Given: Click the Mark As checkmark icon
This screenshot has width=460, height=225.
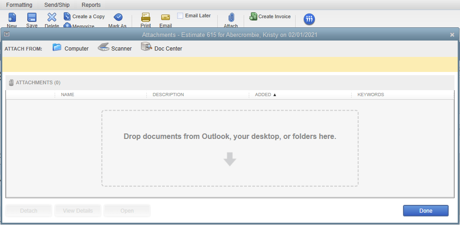Looking at the screenshot, I should point(118,17).
